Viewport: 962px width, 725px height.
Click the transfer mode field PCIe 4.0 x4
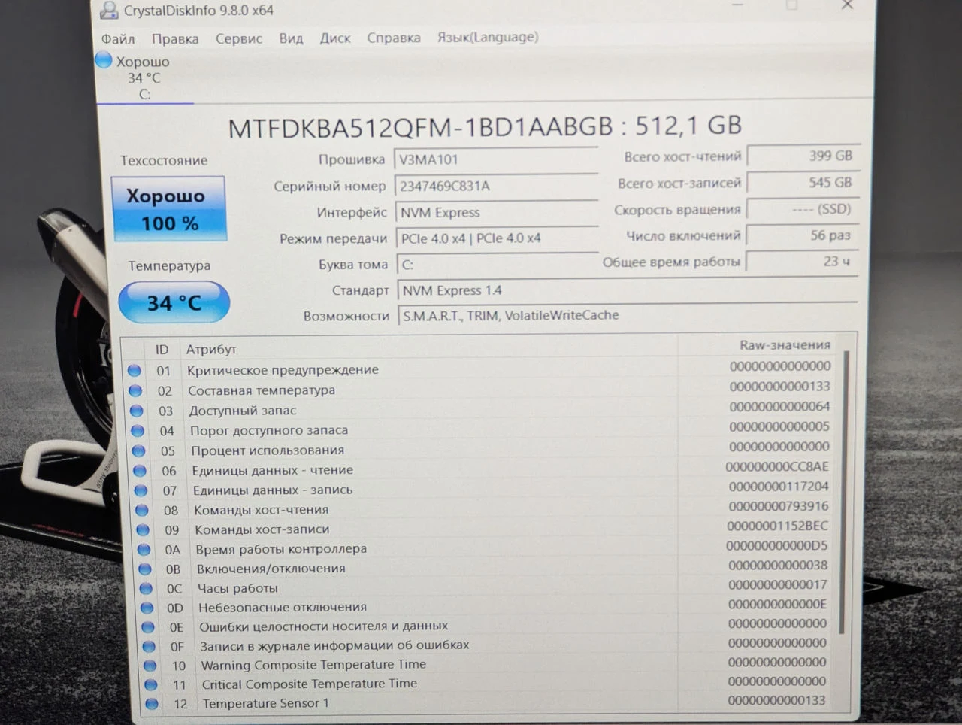point(498,238)
